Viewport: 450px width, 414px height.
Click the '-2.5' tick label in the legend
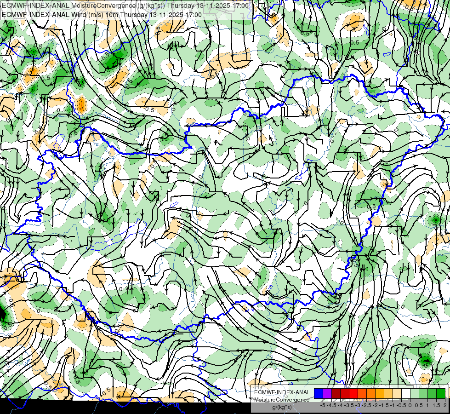366,405
